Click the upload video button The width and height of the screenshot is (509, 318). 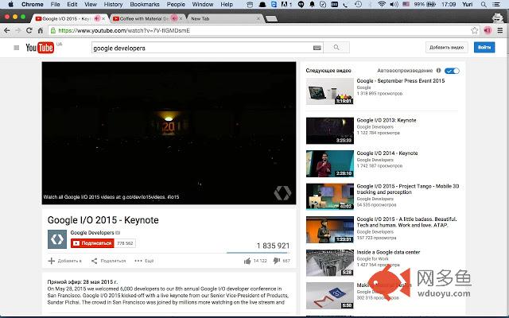point(447,48)
